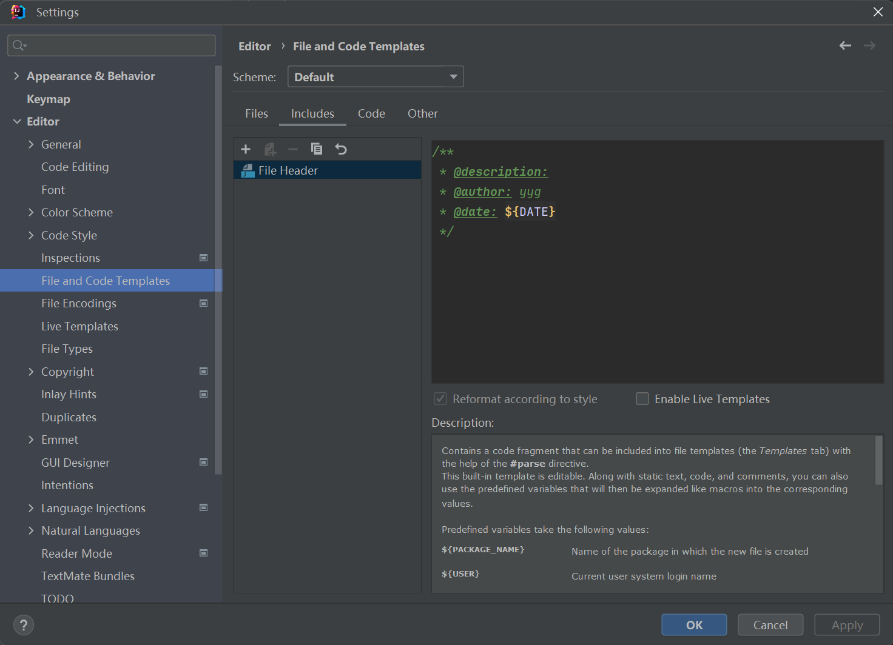Enable Live Templates checkbox

[642, 399]
